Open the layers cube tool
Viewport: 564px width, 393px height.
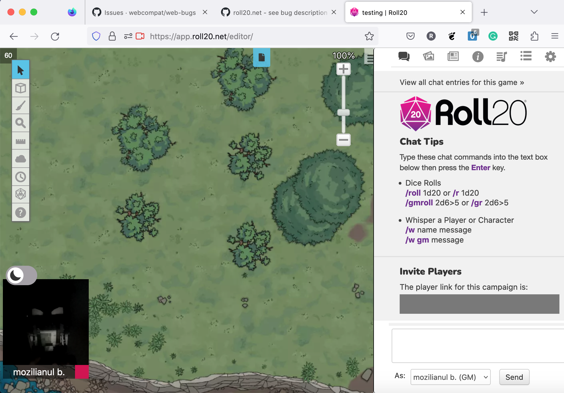20,88
